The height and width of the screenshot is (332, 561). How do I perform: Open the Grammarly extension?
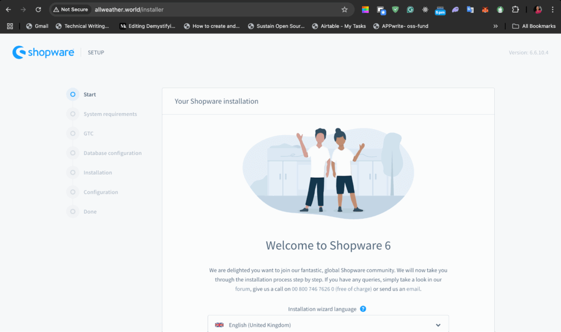click(x=410, y=10)
